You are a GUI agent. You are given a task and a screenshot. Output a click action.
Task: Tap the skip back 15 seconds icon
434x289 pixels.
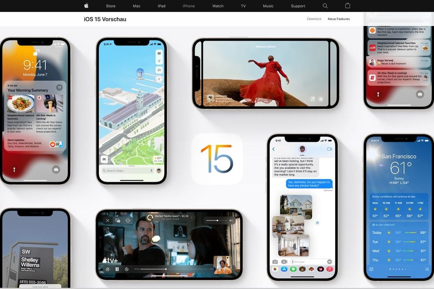(107, 269)
